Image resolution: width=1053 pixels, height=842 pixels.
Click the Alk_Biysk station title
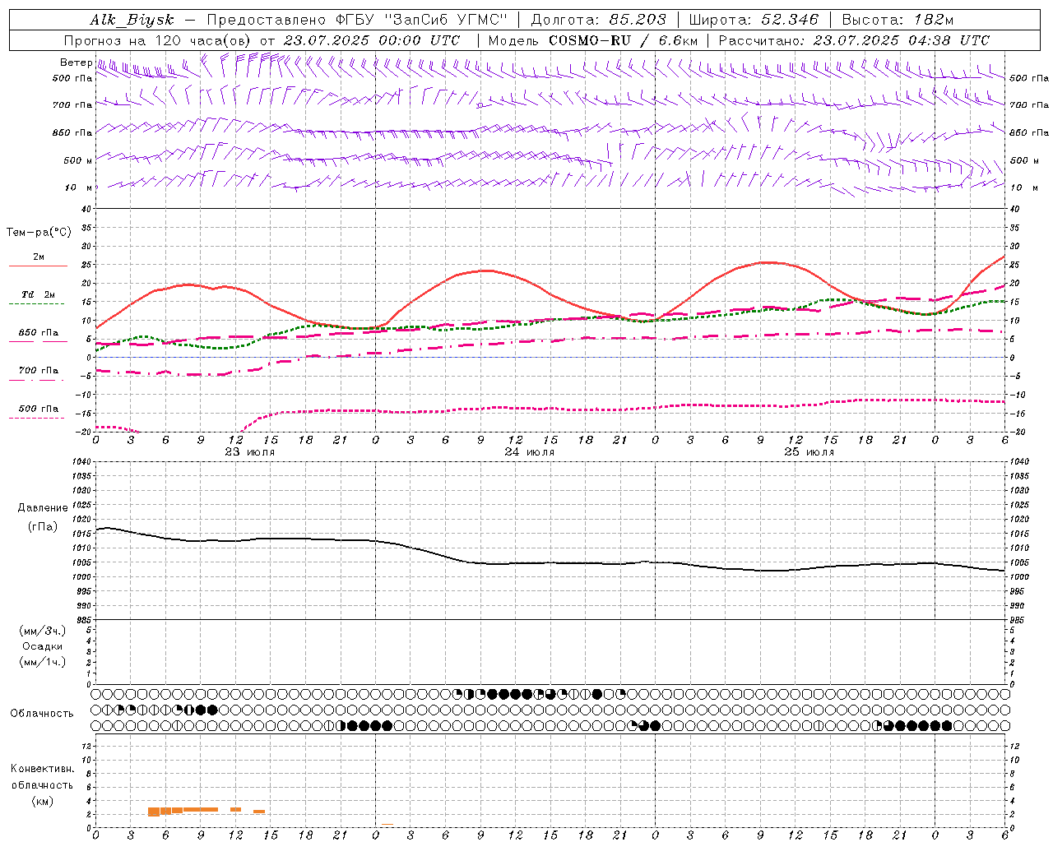(132, 20)
